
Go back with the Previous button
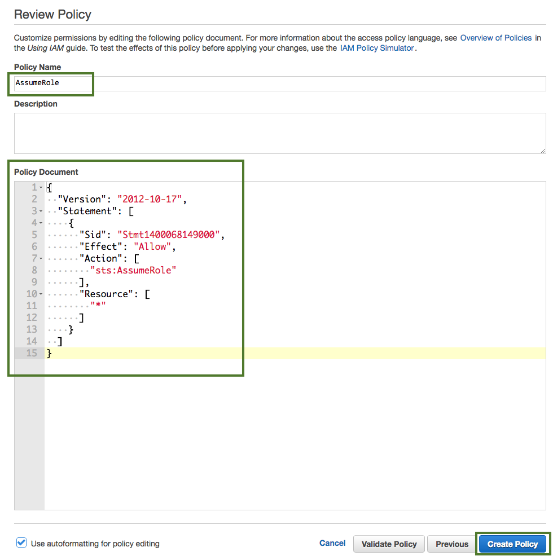(x=451, y=544)
